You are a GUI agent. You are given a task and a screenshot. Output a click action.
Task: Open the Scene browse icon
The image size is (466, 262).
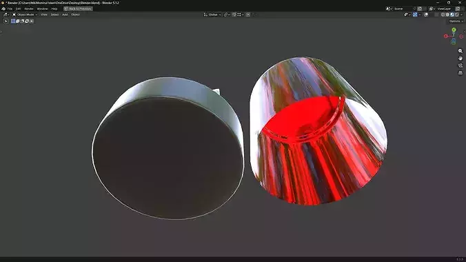pos(389,9)
